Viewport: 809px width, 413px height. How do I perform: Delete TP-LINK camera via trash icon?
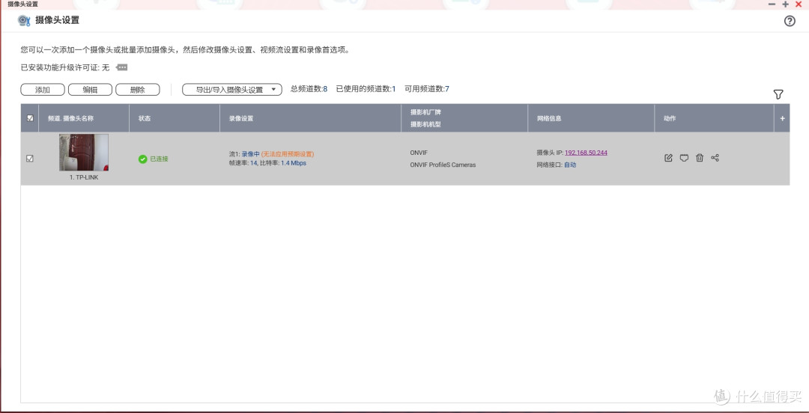(699, 158)
